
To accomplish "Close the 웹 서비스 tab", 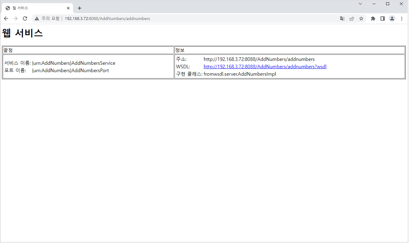I will point(68,8).
